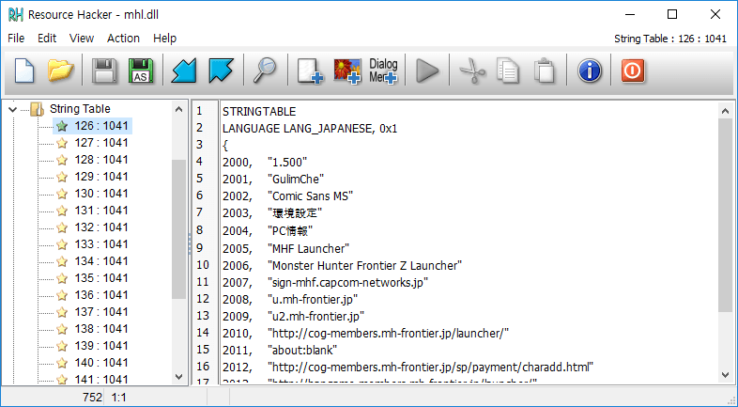The height and width of the screenshot is (407, 738).
Task: Click the tree panel scroll up arrow
Action: [178, 109]
